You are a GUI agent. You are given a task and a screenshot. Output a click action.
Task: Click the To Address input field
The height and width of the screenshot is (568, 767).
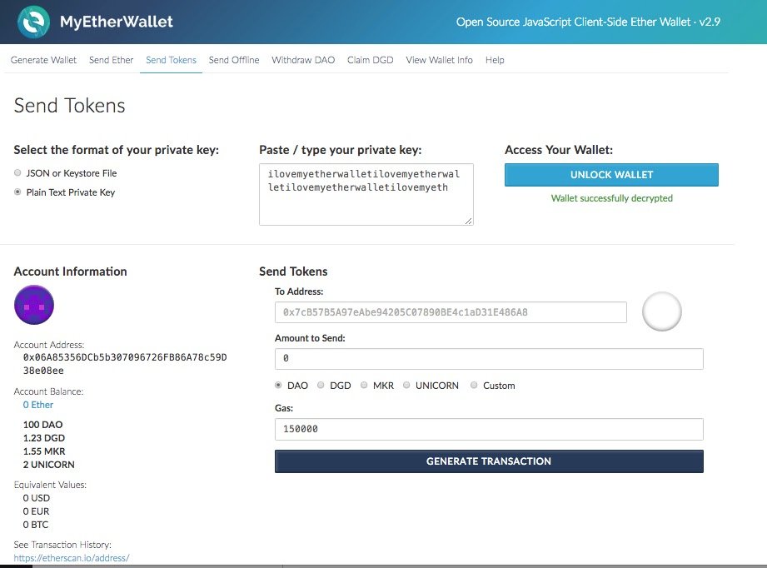[451, 312]
